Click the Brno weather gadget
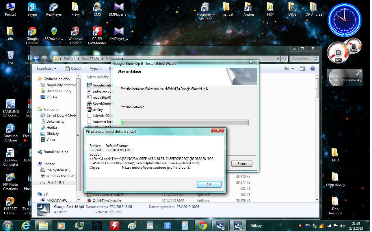372x232 pixels. (x=345, y=77)
